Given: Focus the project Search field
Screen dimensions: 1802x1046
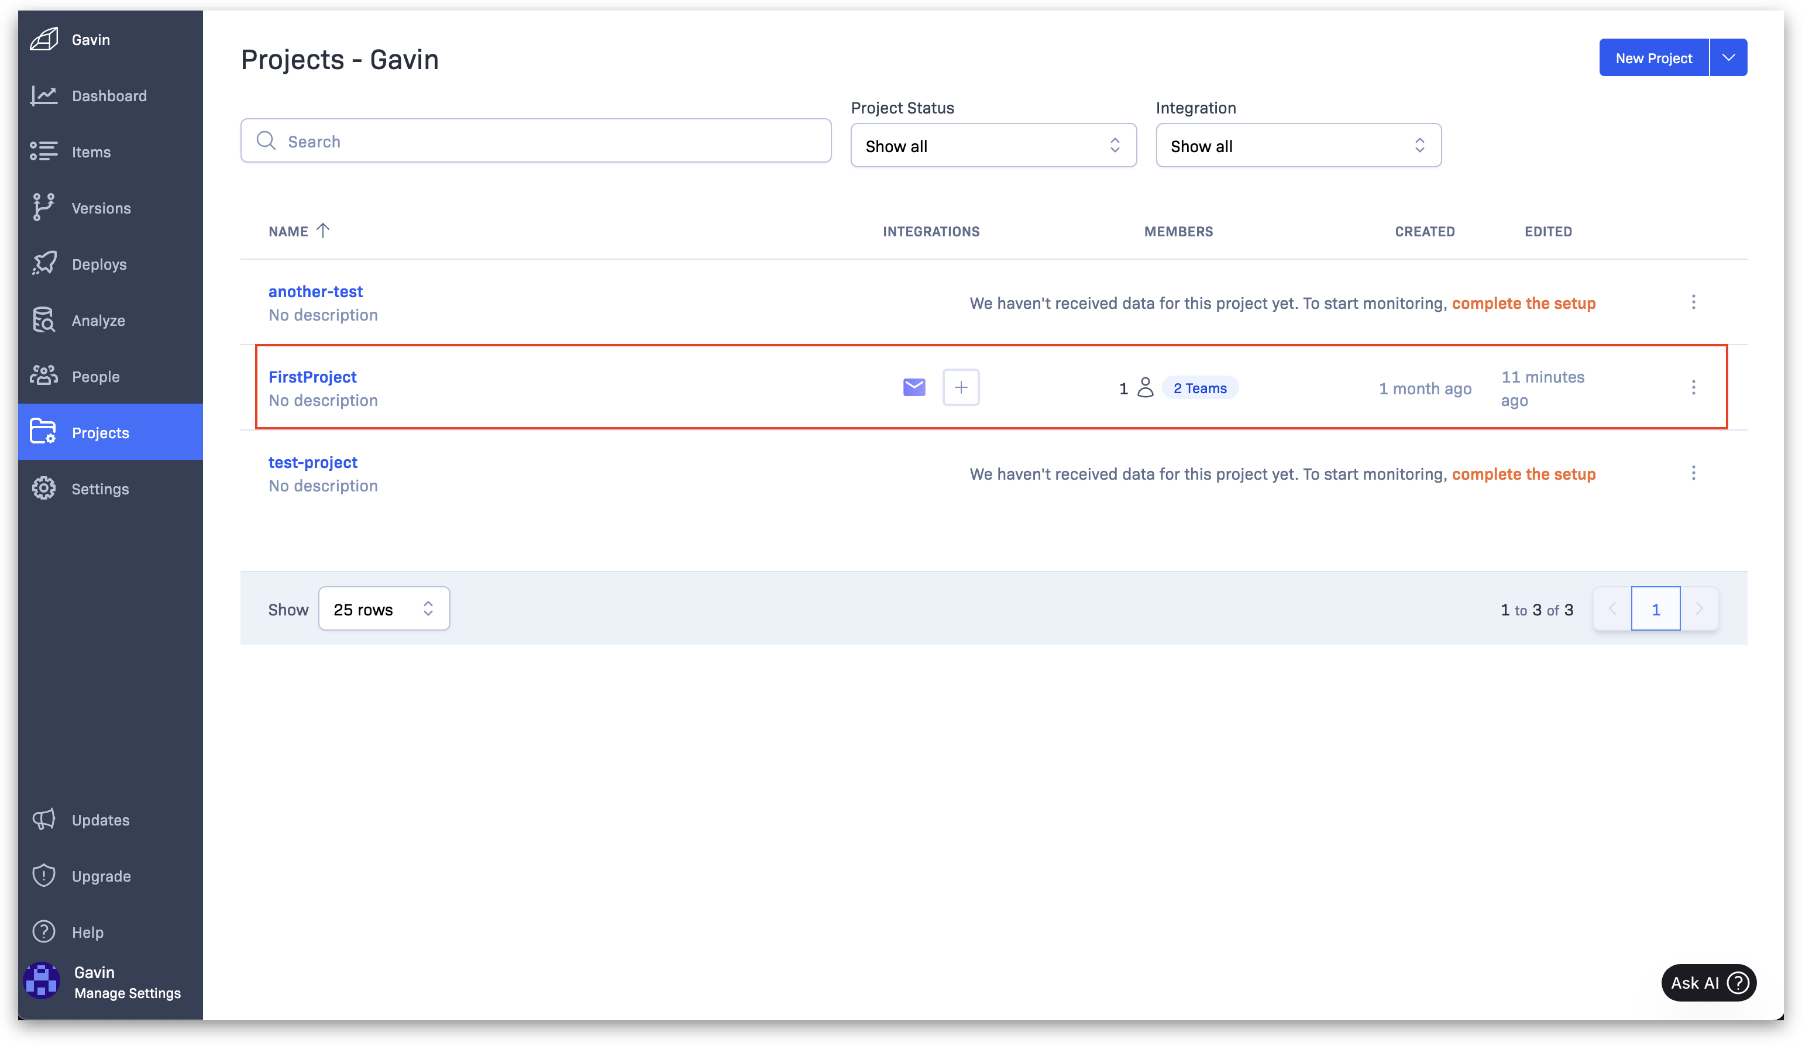Looking at the screenshot, I should [x=537, y=142].
